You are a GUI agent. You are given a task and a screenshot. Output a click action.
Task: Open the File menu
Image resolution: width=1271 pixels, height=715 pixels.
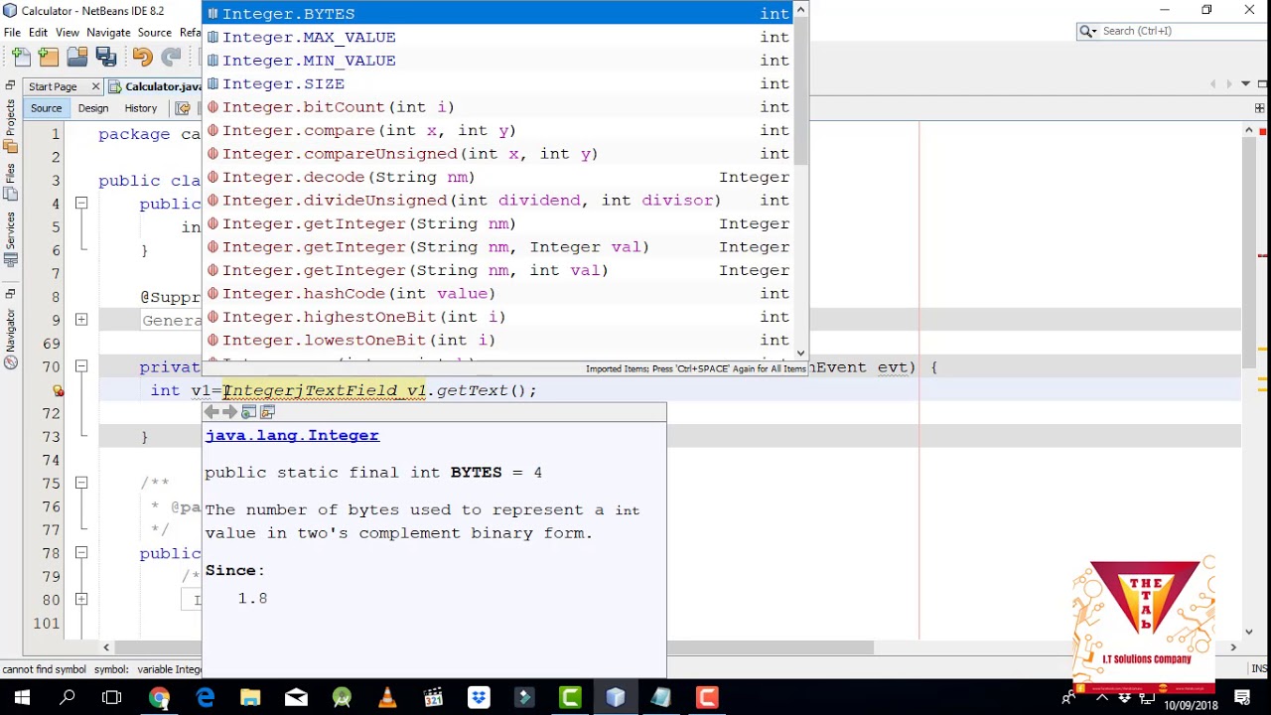coord(12,33)
